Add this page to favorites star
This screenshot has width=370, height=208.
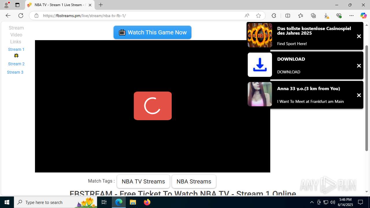click(x=258, y=16)
